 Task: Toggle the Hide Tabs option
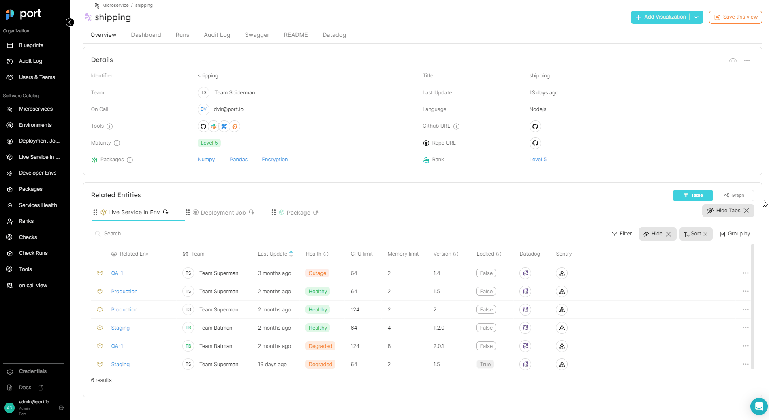coord(728,211)
